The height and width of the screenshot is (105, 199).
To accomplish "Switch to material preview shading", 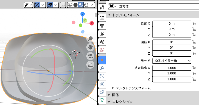I will tap(81, 5).
